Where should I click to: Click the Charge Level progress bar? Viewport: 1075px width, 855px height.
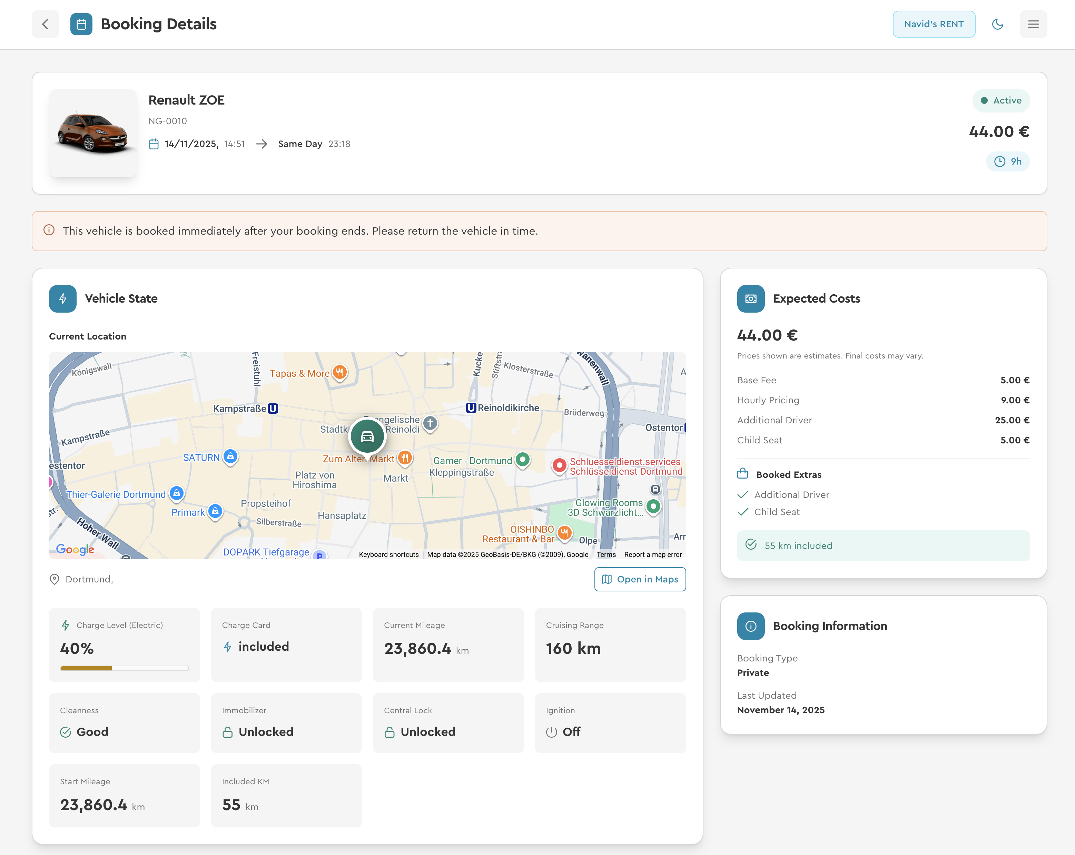124,668
